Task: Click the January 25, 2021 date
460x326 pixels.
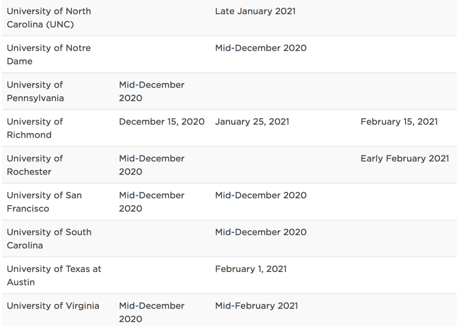Action: pos(252,122)
